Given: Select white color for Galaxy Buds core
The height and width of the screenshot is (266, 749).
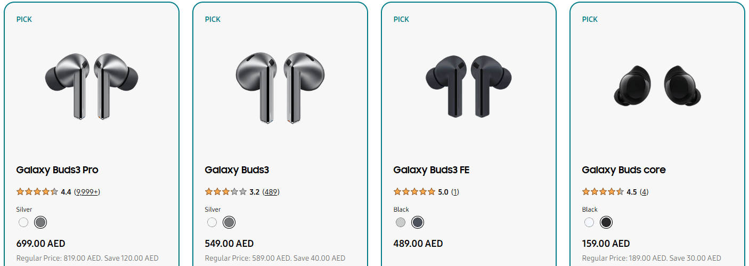Looking at the screenshot, I should pos(589,222).
